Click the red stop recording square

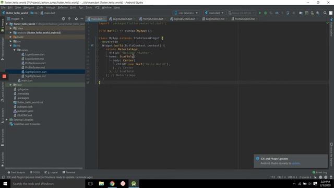coord(4,76)
